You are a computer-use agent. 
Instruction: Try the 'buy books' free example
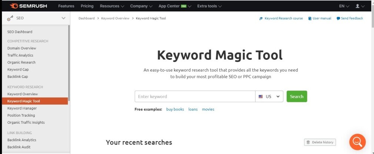click(175, 109)
